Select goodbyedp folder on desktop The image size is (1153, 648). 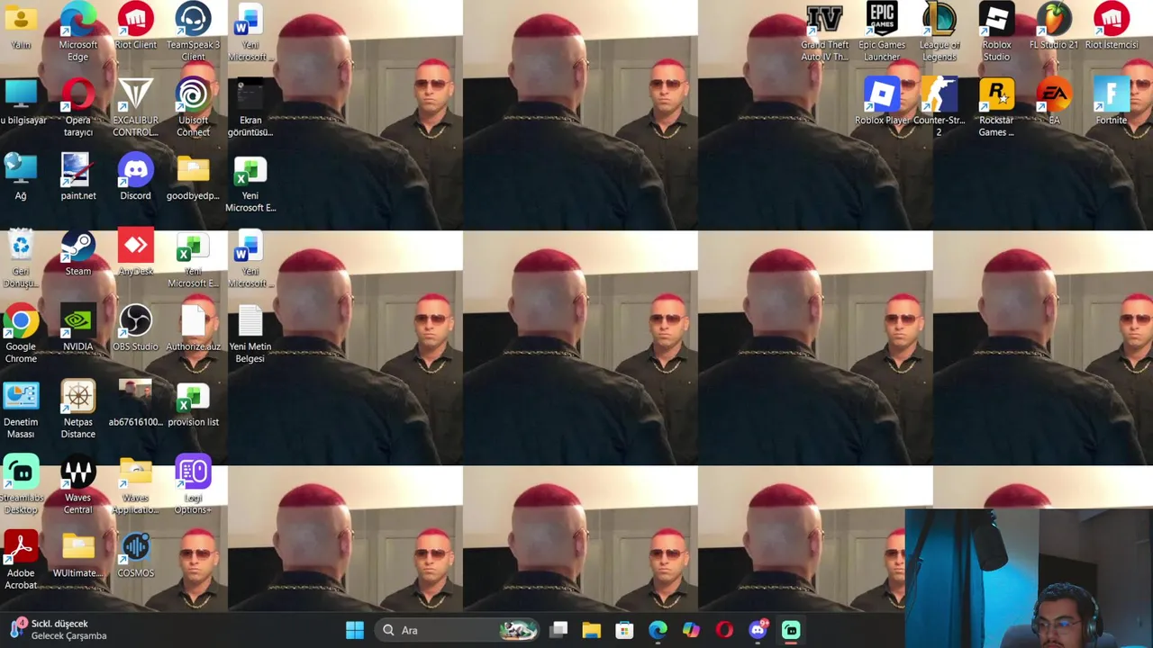tap(193, 176)
